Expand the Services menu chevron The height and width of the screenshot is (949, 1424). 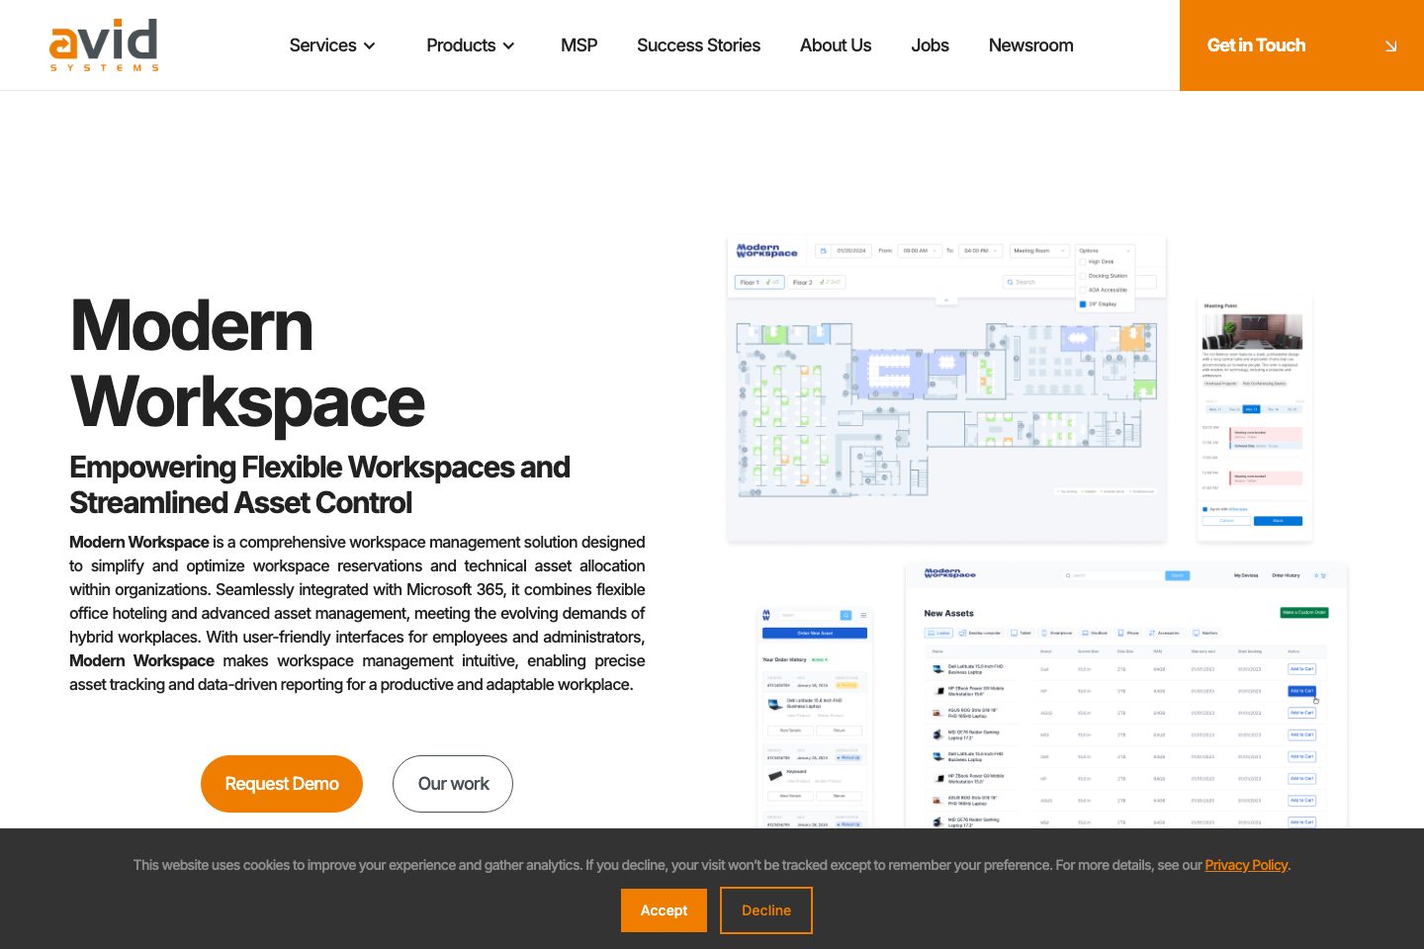(370, 45)
